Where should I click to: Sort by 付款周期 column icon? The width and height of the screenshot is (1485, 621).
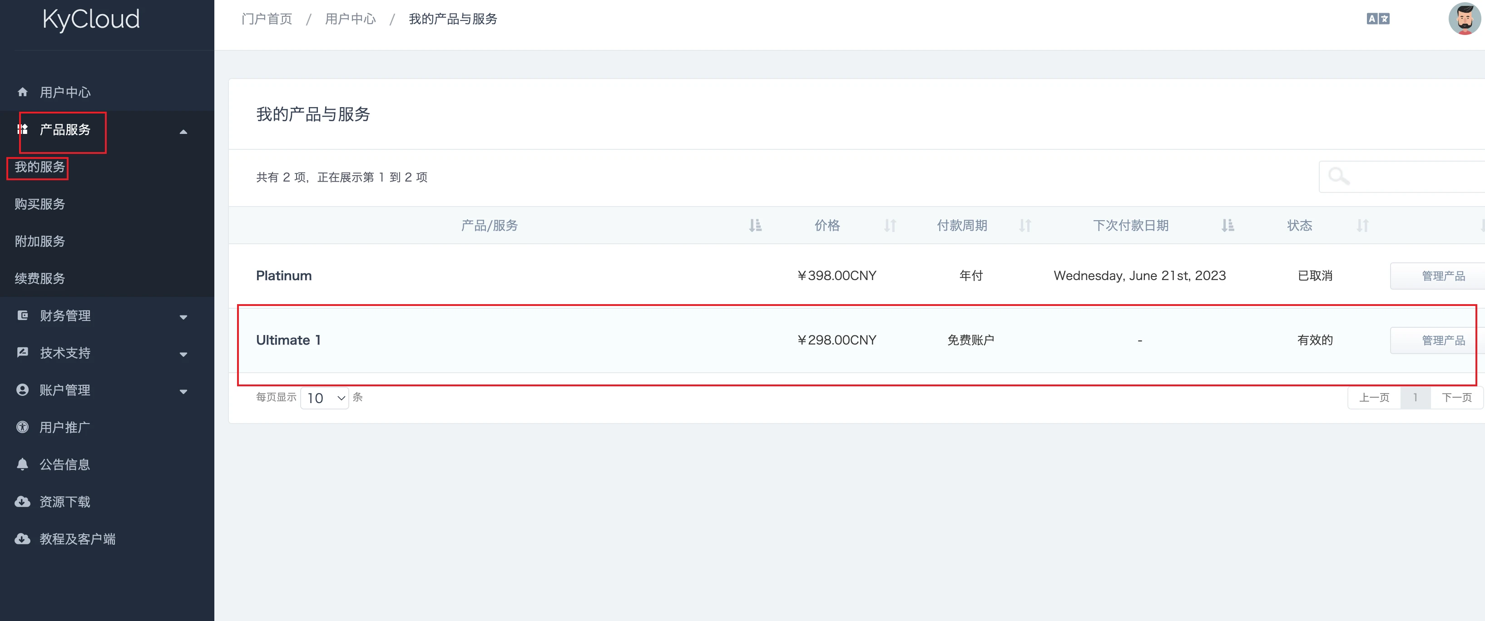[1025, 225]
